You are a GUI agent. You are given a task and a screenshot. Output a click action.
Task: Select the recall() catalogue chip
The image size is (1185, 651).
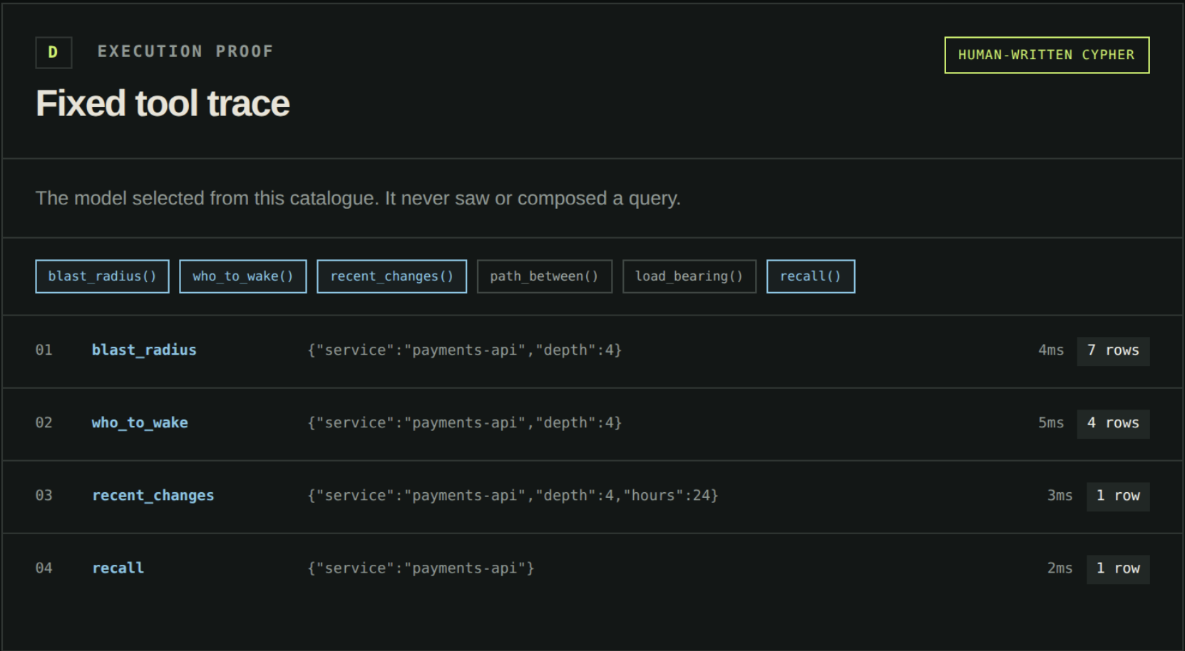pos(811,276)
